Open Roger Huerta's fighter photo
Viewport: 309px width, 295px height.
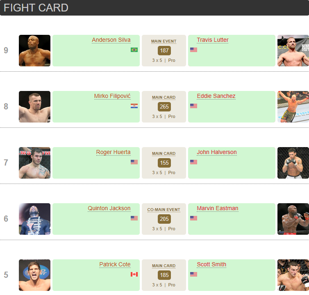pyautogui.click(x=34, y=163)
